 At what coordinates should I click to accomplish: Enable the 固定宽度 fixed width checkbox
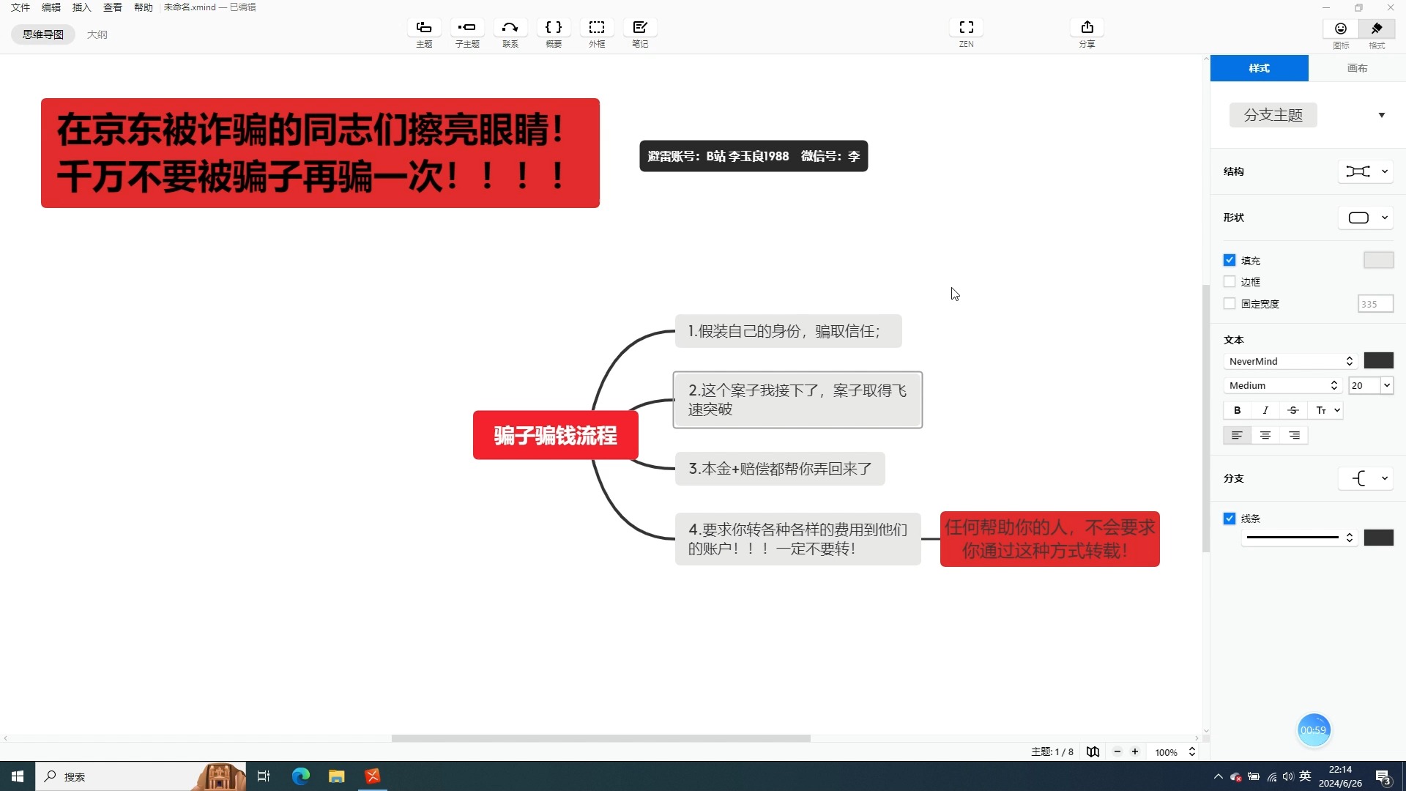tap(1230, 303)
